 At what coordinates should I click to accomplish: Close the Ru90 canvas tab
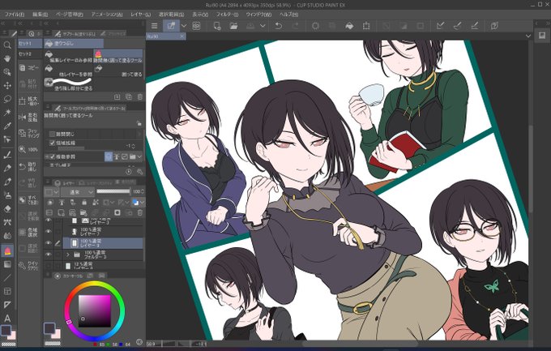[x=182, y=36]
